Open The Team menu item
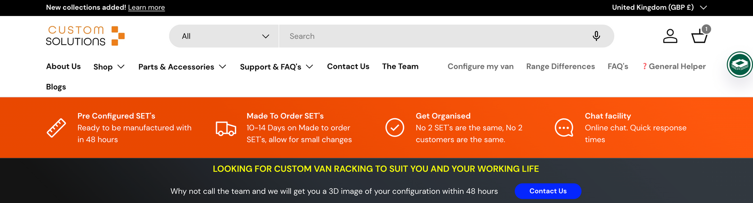This screenshot has height=203, width=753. coord(400,66)
